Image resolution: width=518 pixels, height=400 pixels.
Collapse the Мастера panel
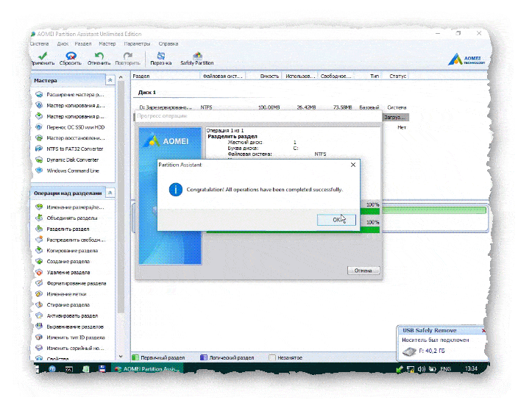(x=110, y=80)
